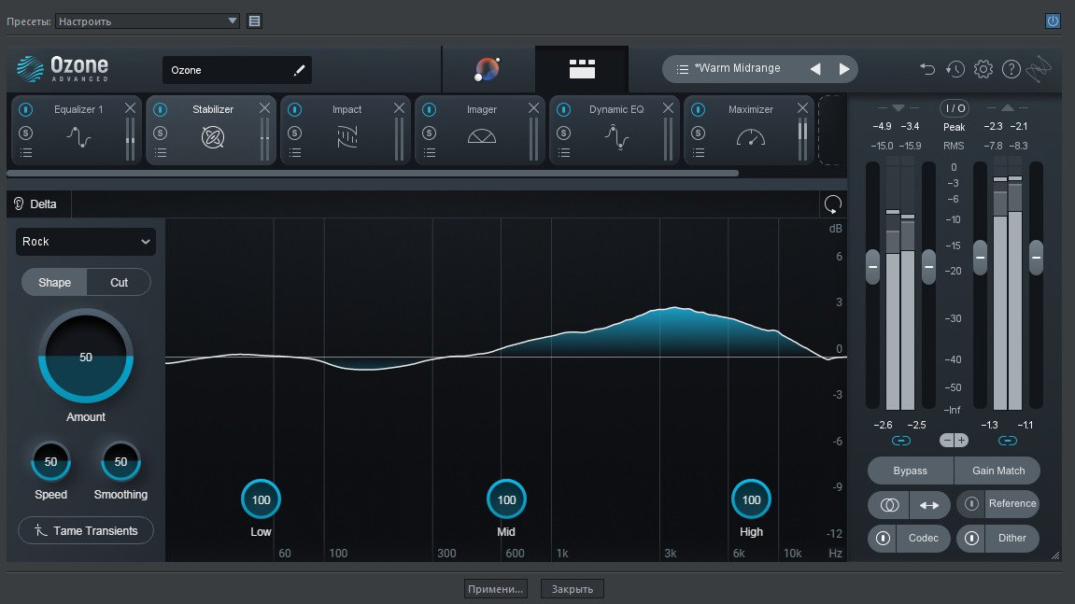Click the Undo arrow icon
The width and height of the screenshot is (1075, 604).
click(x=926, y=69)
